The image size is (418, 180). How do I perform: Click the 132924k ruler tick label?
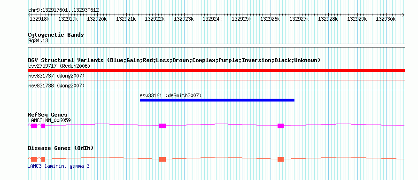212,19
